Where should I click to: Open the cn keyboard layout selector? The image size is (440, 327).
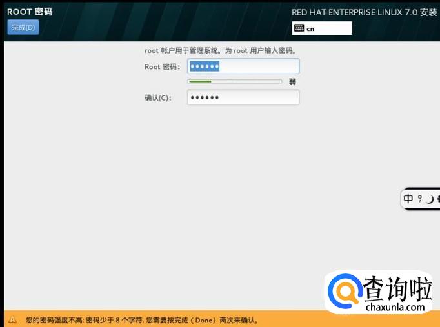322,28
